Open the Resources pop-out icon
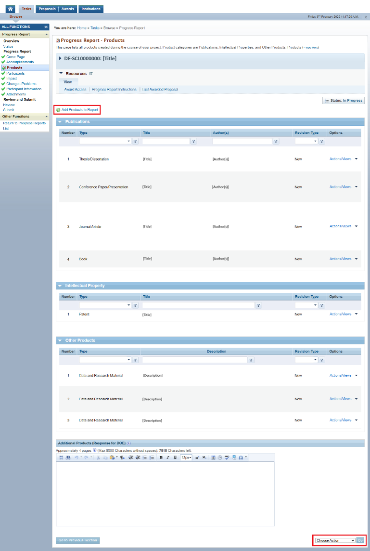This screenshot has height=551, width=370. click(91, 74)
